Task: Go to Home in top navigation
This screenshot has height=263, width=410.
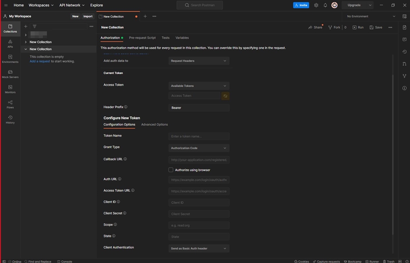Action: click(19, 5)
